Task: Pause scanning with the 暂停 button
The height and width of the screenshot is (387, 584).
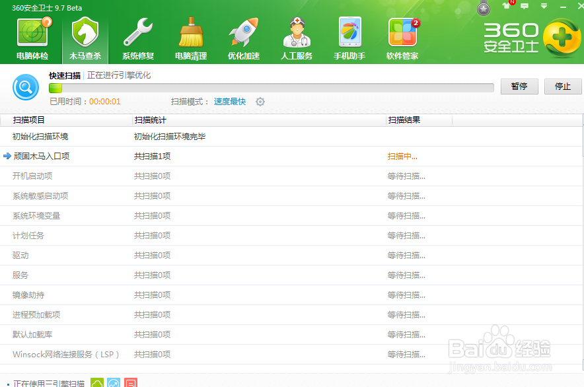Action: point(519,87)
